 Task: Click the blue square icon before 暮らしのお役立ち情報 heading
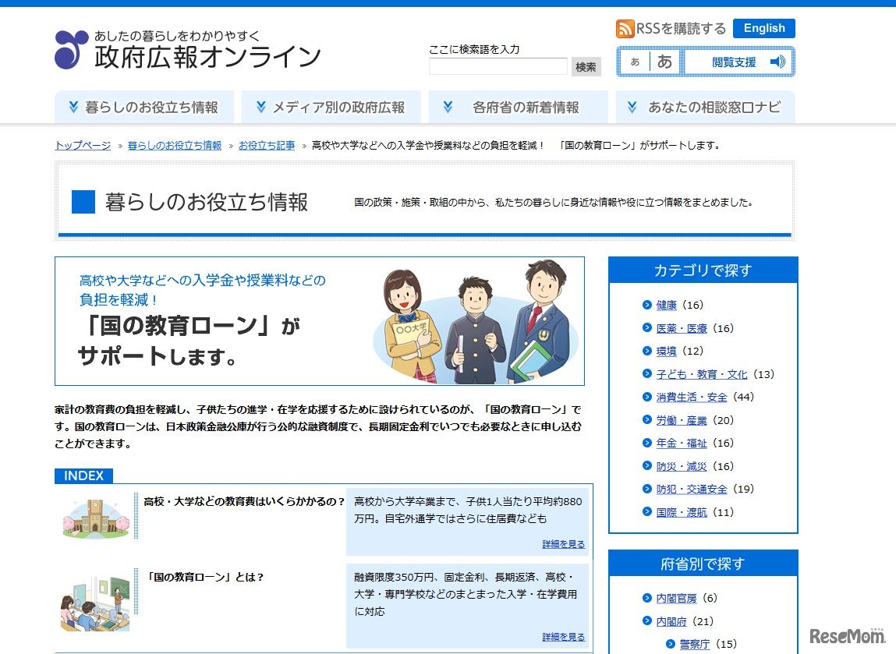(83, 201)
